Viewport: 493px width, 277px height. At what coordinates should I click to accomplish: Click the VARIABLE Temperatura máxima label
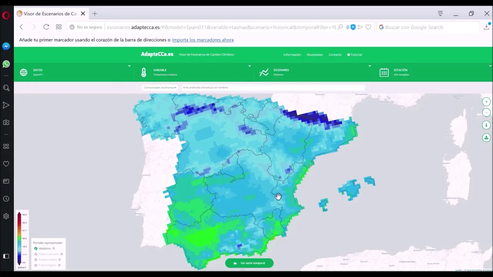[x=165, y=72]
